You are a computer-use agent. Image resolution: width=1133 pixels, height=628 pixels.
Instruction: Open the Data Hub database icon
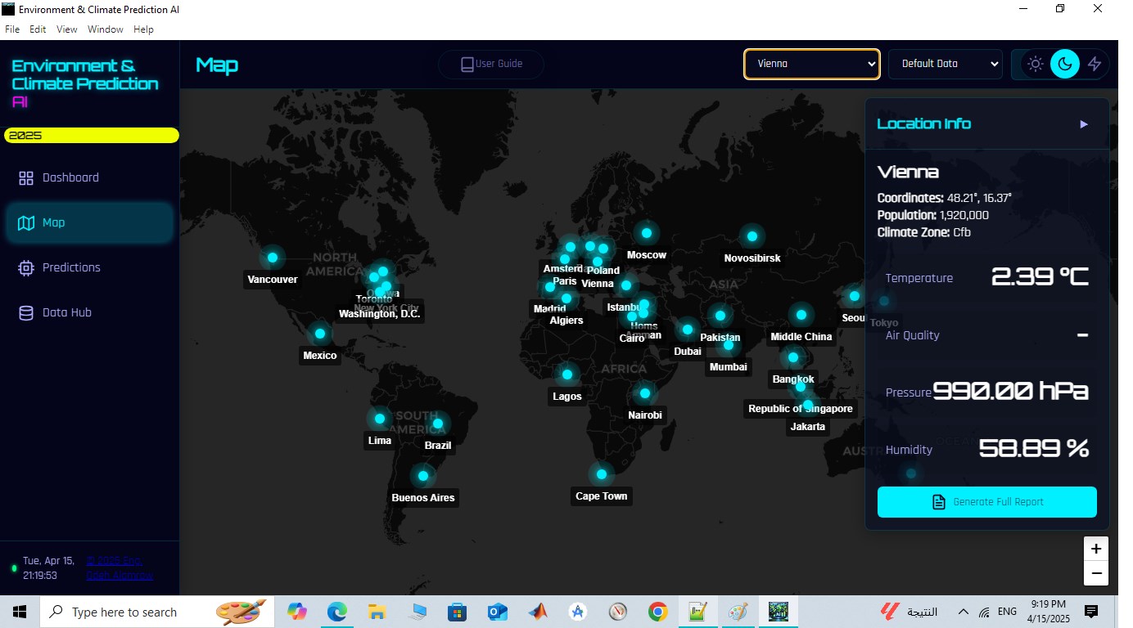[26, 313]
